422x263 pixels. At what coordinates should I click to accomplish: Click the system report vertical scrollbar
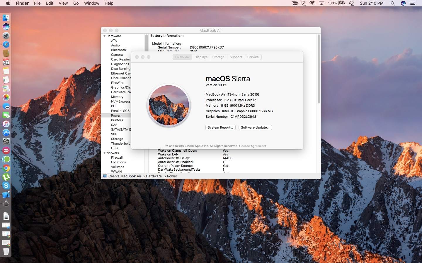click(x=319, y=69)
